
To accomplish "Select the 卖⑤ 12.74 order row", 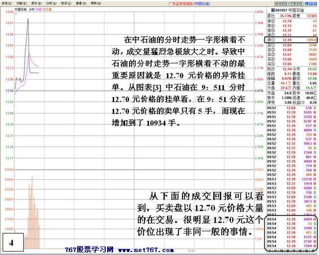I will click(292, 21).
